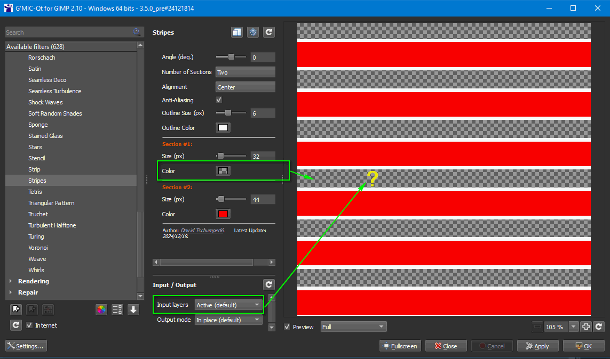Select the Rorschach filter
Viewport: 610px width, 359px height.
coord(42,58)
